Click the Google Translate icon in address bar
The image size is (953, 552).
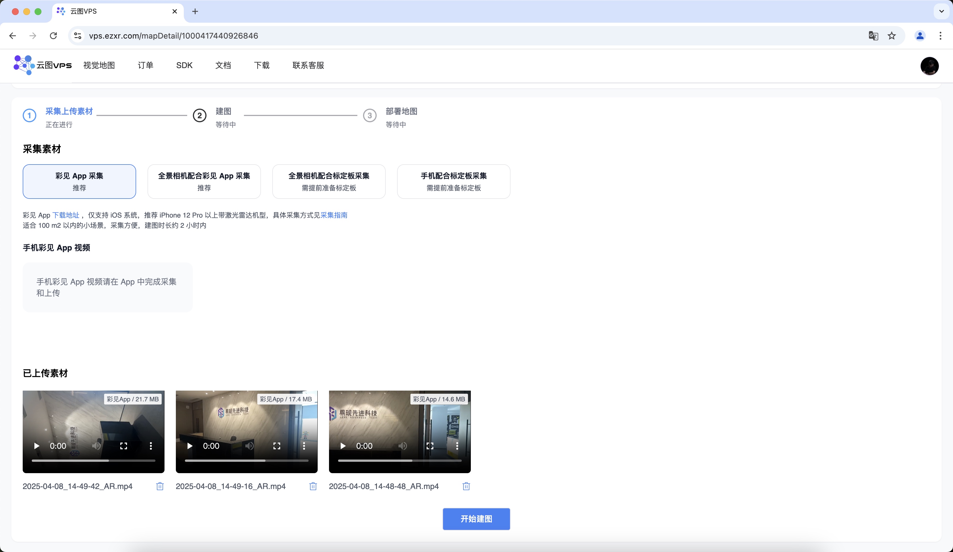coord(873,35)
